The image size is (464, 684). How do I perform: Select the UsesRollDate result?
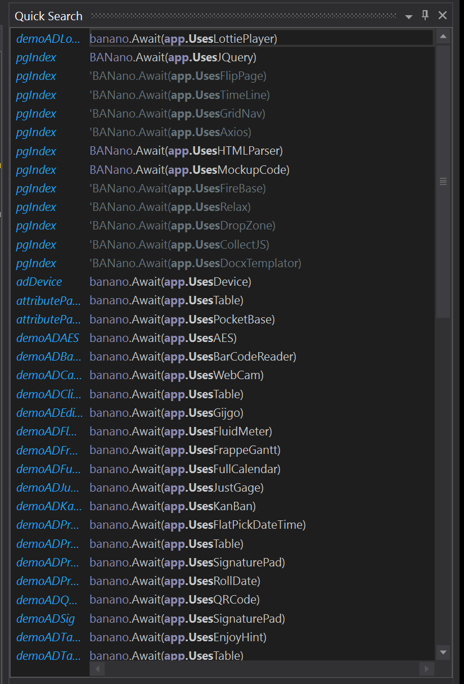[x=175, y=581]
